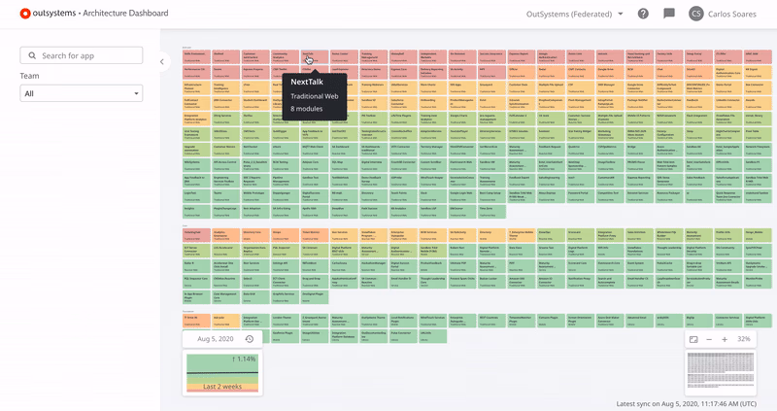Click the fit-to-screen icon in zoom controls
The width and height of the screenshot is (777, 411).
pos(693,340)
